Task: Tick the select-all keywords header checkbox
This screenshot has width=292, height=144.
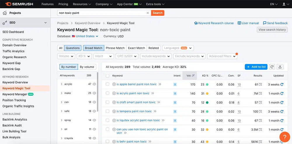Action: click(x=107, y=76)
